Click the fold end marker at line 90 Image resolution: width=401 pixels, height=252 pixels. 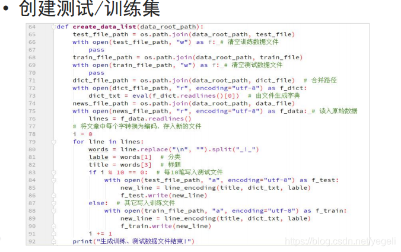[54, 226]
